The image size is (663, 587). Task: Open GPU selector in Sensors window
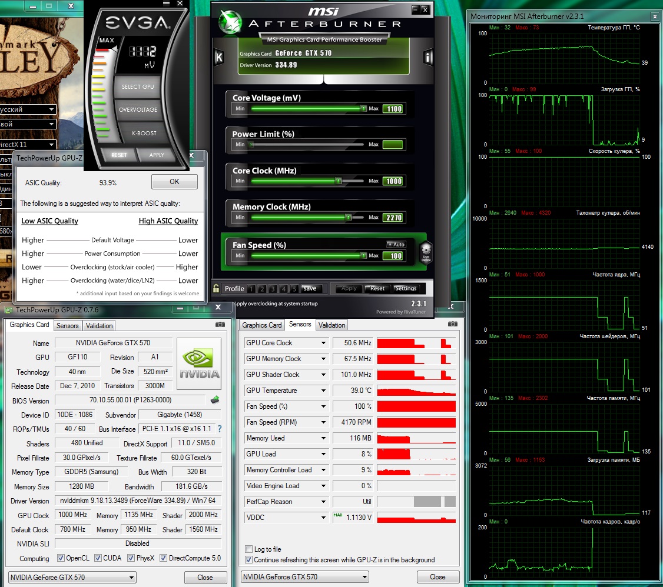pyautogui.click(x=304, y=577)
